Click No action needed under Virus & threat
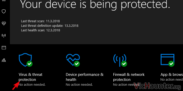The width and height of the screenshot is (183, 91). tap(32, 84)
